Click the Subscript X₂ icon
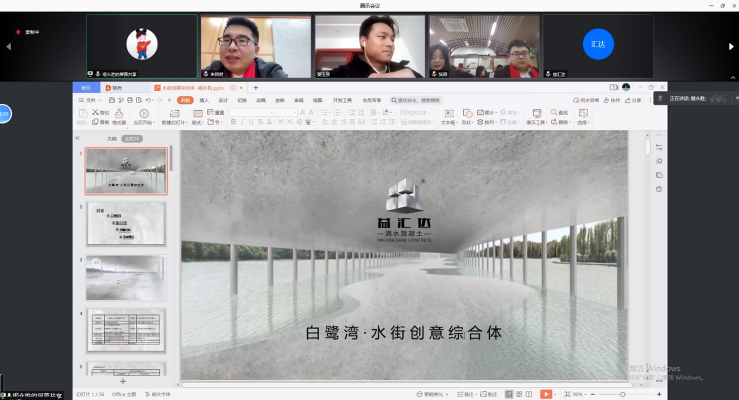The width and height of the screenshot is (739, 400). point(290,122)
